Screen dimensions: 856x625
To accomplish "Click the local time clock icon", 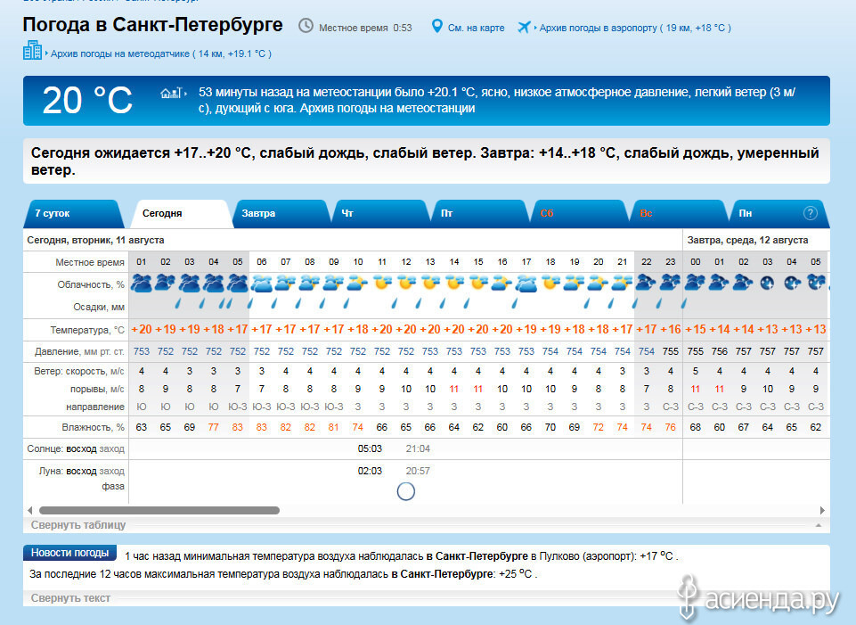I will [306, 26].
